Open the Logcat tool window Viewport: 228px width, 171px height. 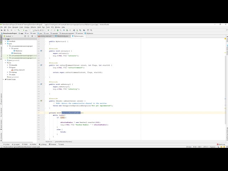pyautogui.click(x=16, y=144)
